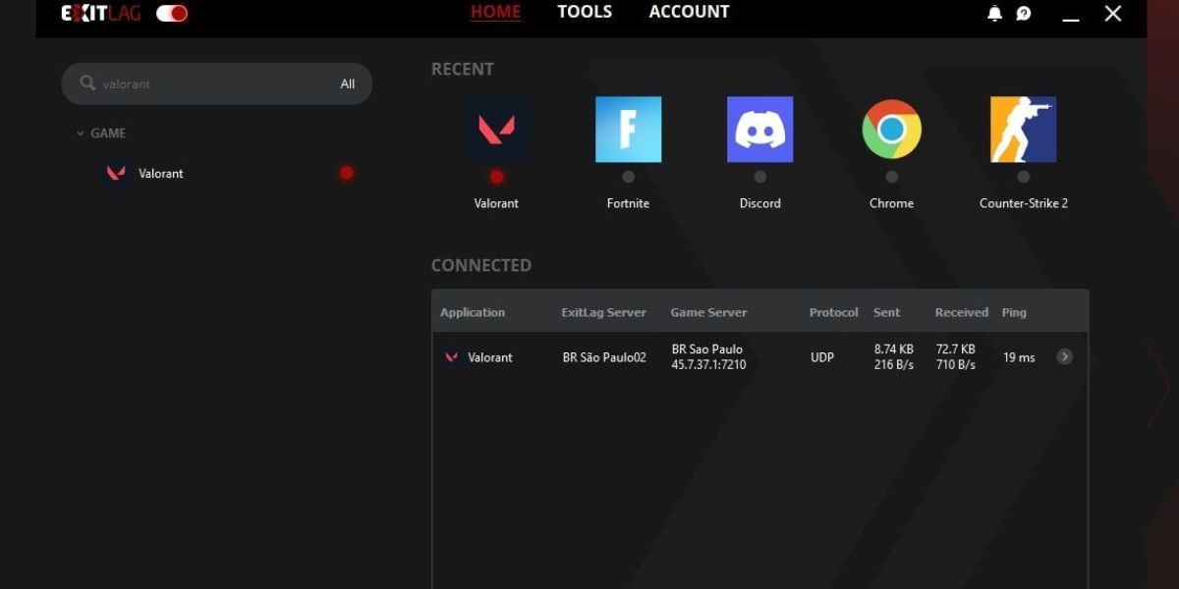Screen dimensions: 1179x589
Task: Open the notifications bell
Action: [x=994, y=13]
